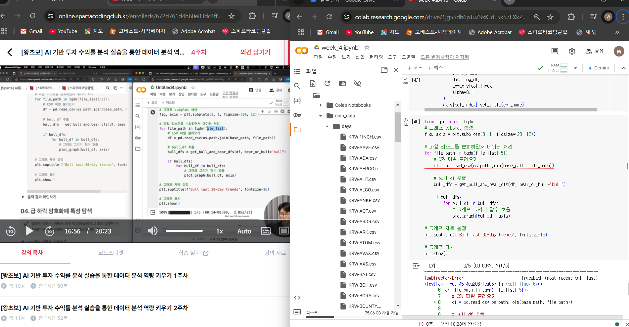Toggle lecture video subtitles
This screenshot has width=629, height=327.
[266, 231]
